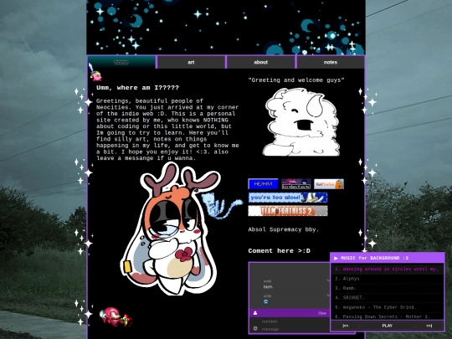452x339 pixels.
Task: Skip to next track in music player
Action: (x=429, y=326)
